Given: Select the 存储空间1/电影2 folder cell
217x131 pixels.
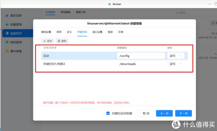Looking at the screenshot, I should [54, 64].
